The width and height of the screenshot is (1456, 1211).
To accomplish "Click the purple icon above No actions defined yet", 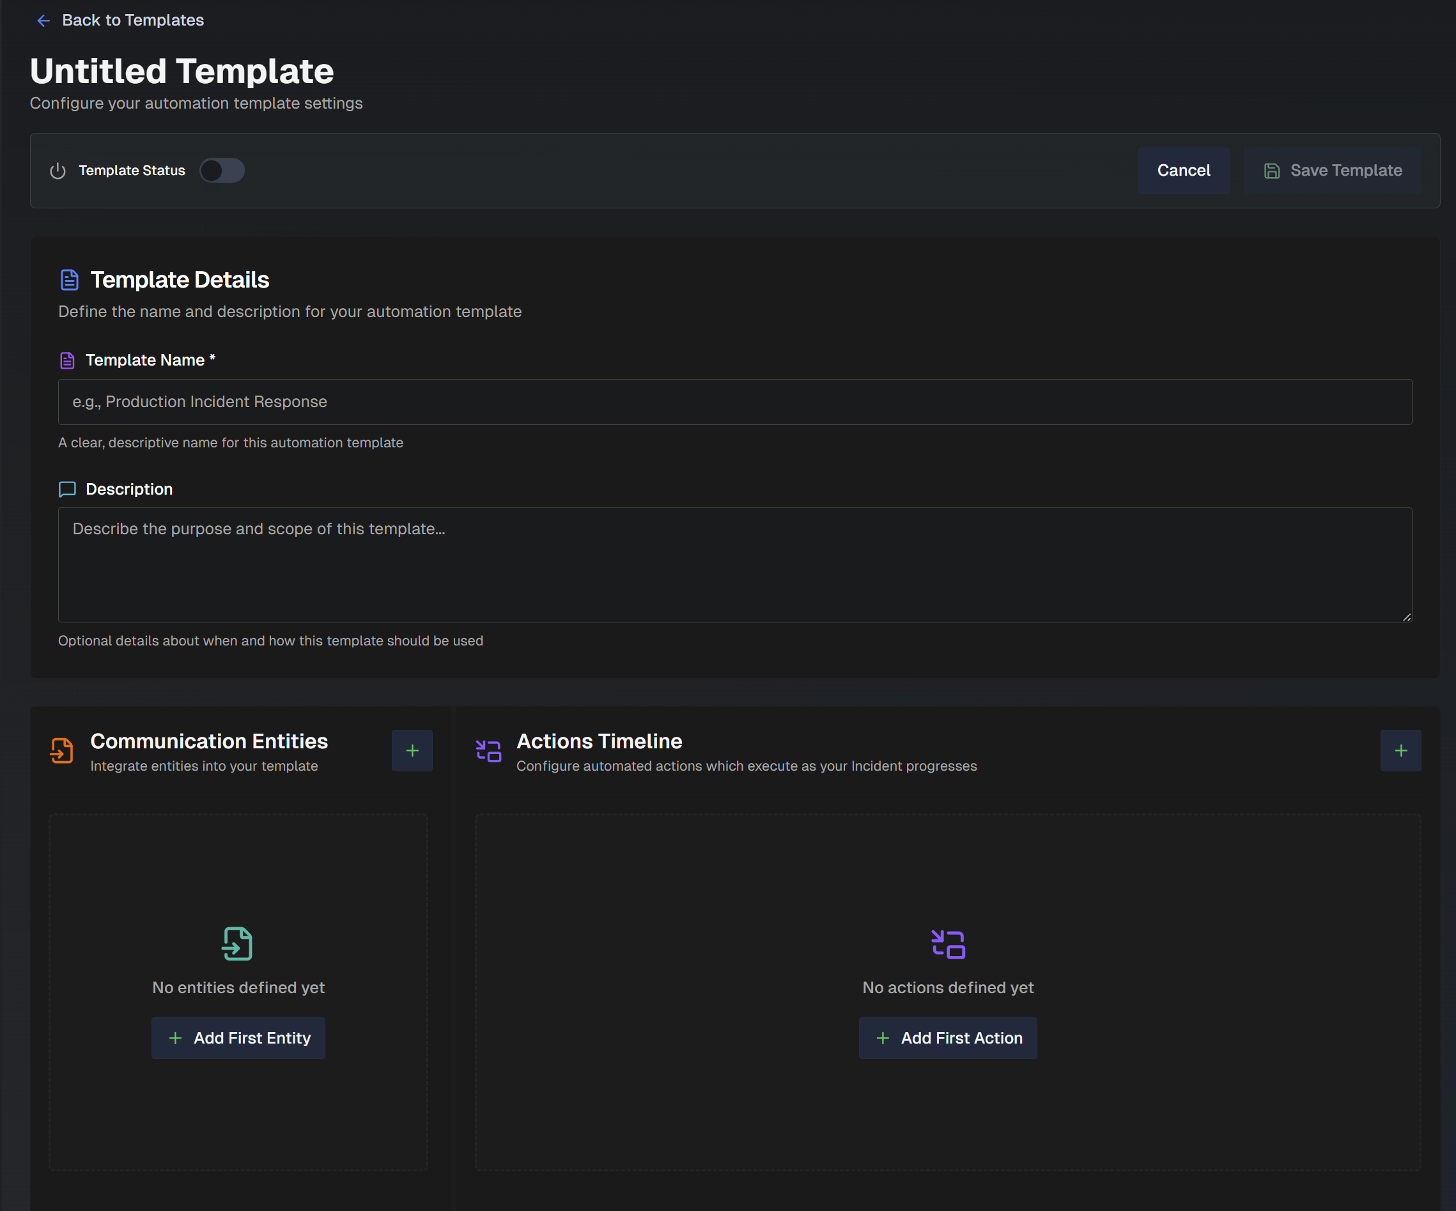I will click(x=948, y=943).
